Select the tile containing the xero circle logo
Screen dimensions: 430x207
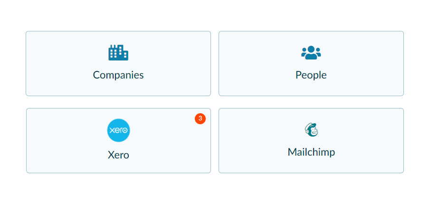[x=118, y=140]
